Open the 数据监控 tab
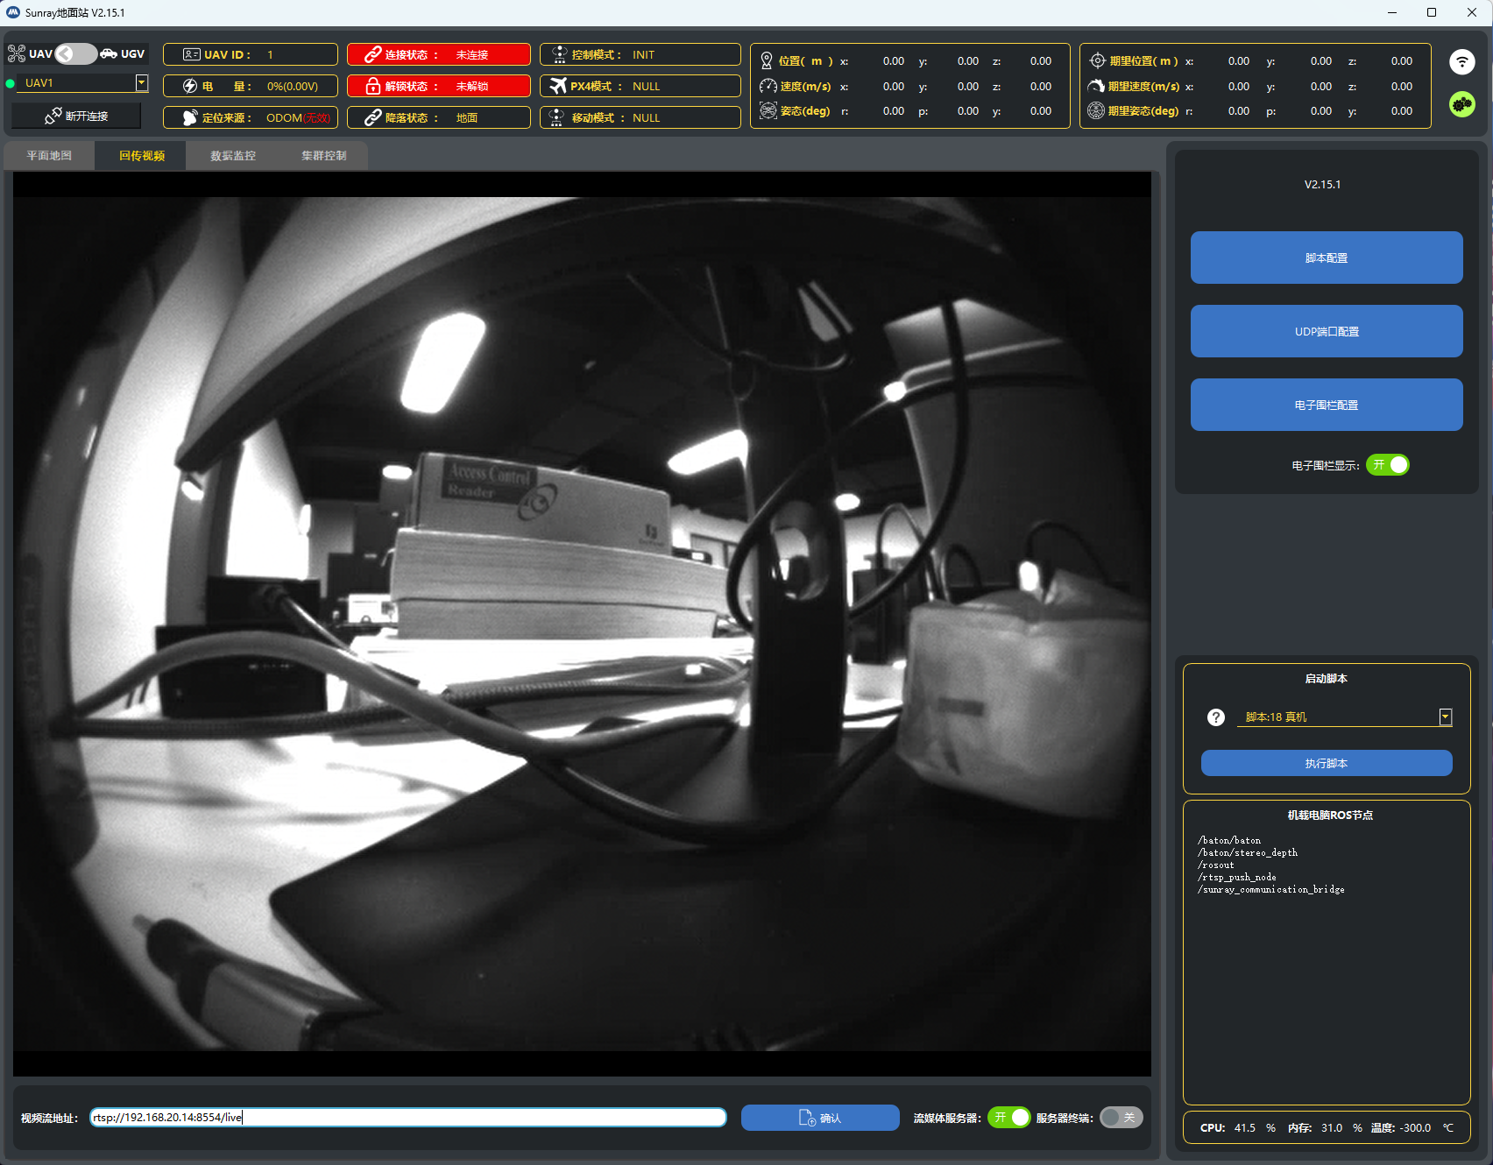The height and width of the screenshot is (1165, 1493). coord(233,156)
